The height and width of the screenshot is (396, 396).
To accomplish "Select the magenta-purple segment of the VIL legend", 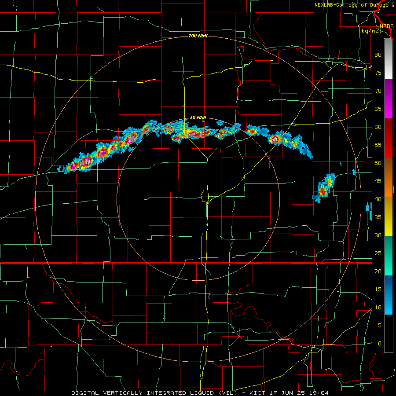I will pos(389,99).
